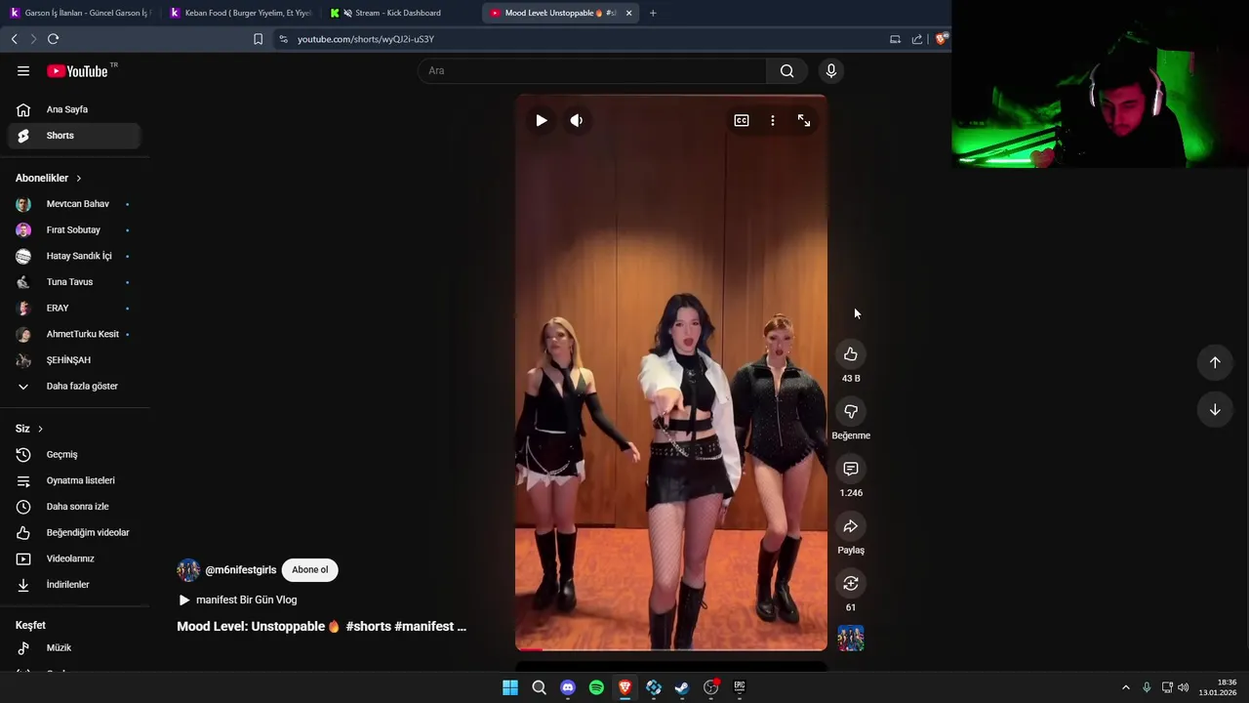Open ŞEHİNŞAH subscription channel
Image resolution: width=1249 pixels, height=703 pixels.
tap(74, 360)
